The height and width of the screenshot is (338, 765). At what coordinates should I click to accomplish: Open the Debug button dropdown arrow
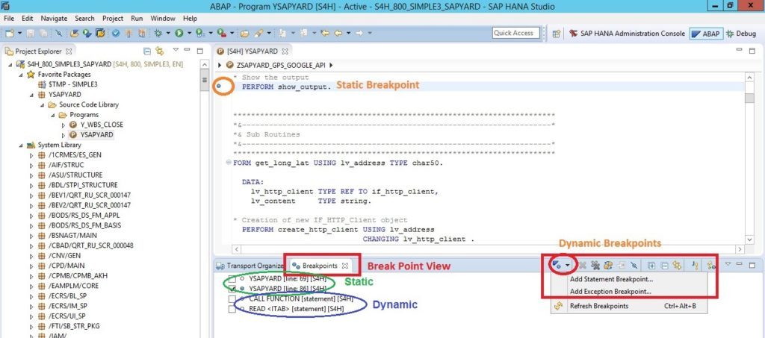pos(168,33)
